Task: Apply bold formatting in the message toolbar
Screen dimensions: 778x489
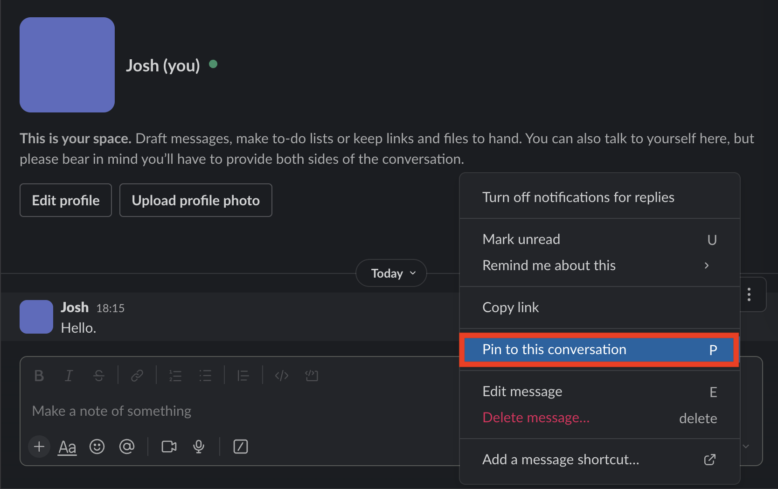Action: pos(39,375)
